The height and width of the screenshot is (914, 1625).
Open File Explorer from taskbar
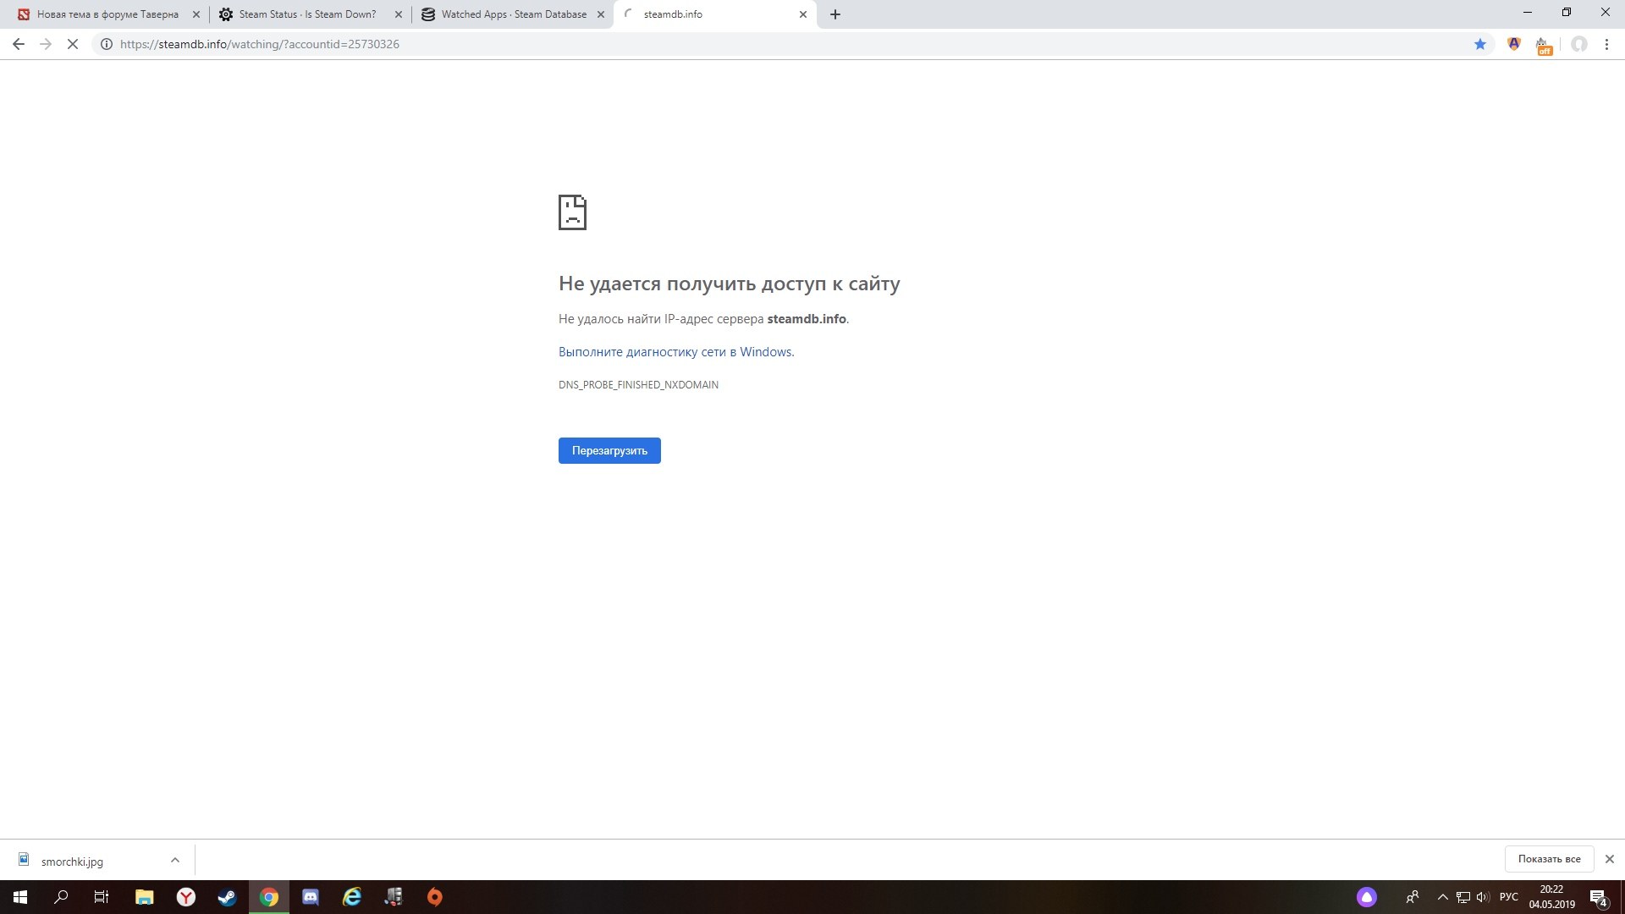pos(144,897)
